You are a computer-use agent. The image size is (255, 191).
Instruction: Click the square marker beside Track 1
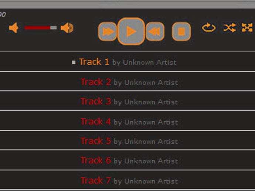74,62
